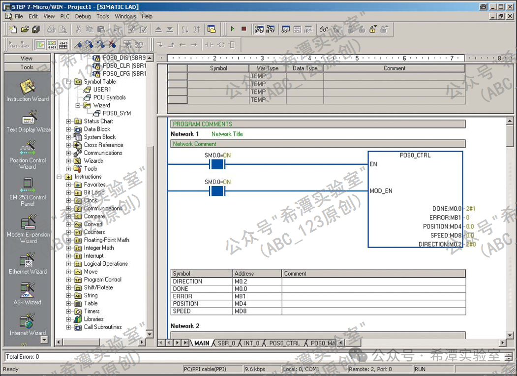This screenshot has height=376, width=517.
Task: Insert a box instruction from toolbar
Action: [x=232, y=44]
